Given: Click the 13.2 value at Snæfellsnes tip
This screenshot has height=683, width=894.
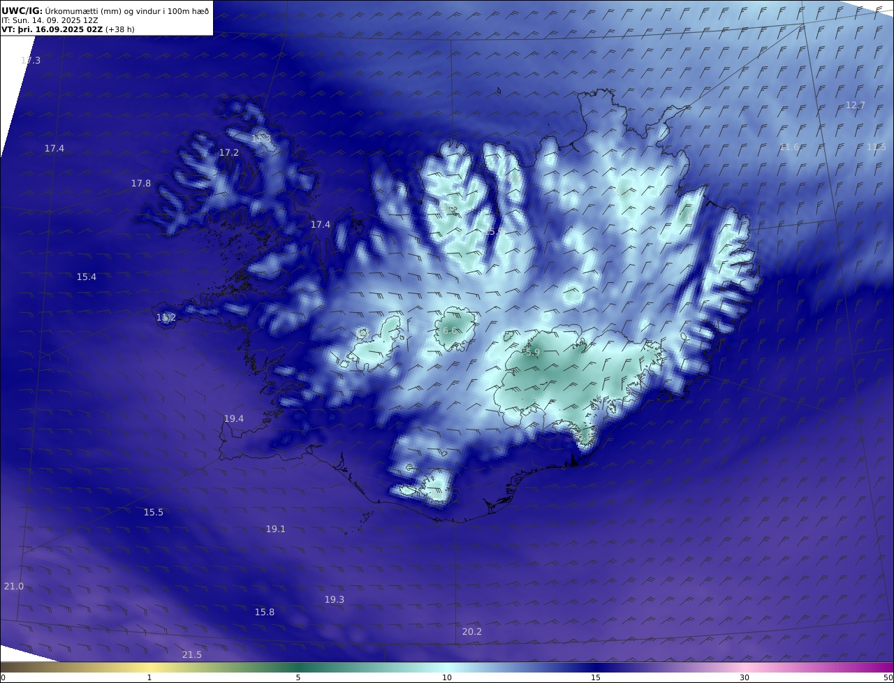Looking at the screenshot, I should (x=166, y=318).
